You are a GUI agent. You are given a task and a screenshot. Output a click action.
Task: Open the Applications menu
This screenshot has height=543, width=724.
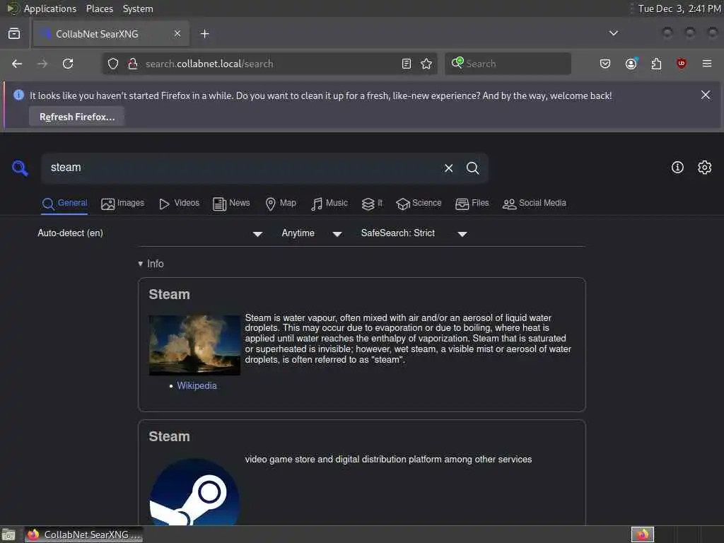50,8
